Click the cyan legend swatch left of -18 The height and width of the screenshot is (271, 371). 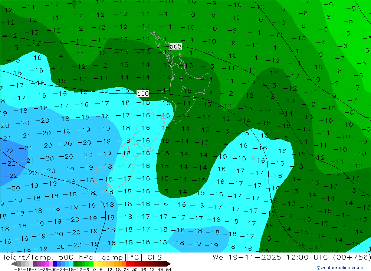pyautogui.click(x=71, y=264)
